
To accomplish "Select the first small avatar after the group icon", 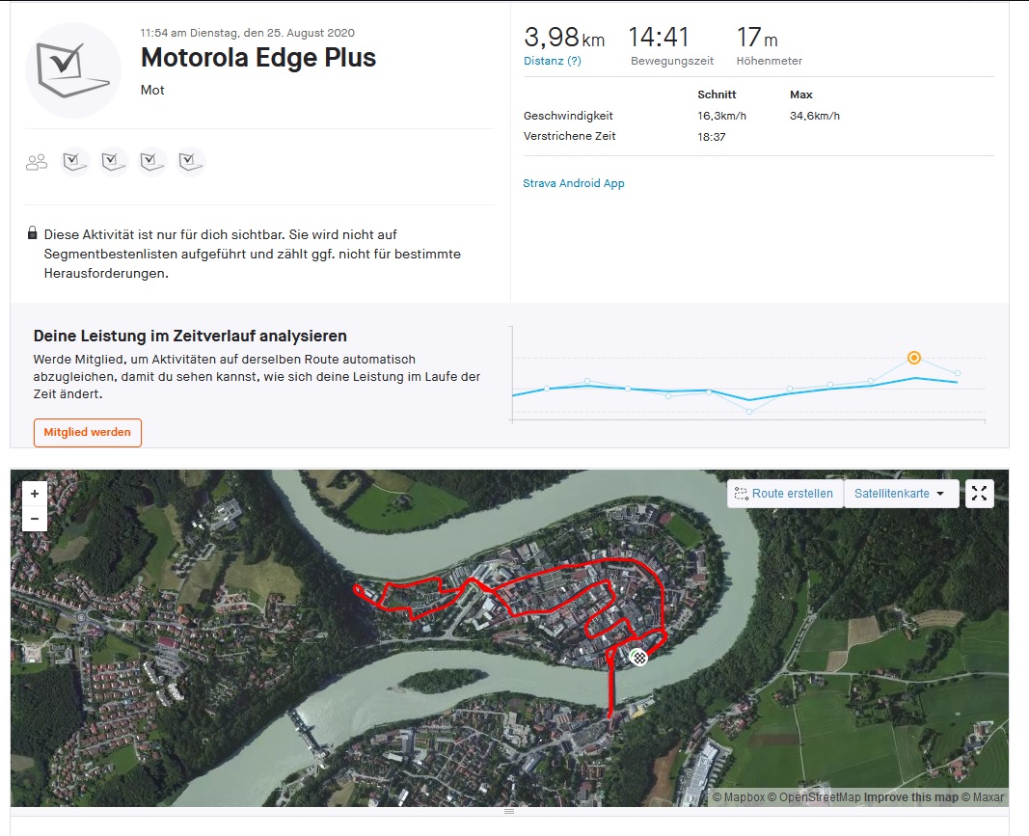I will pos(76,162).
